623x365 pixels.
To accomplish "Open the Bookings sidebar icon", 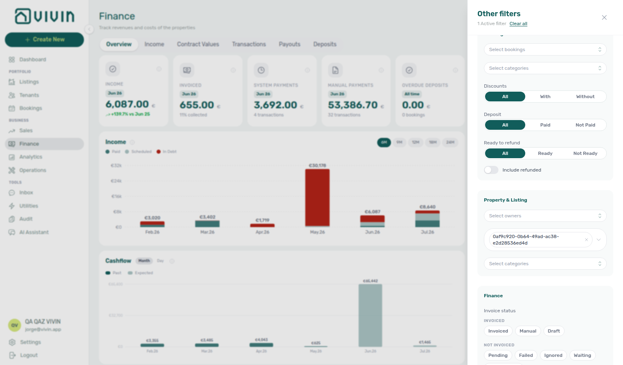I will coord(12,108).
